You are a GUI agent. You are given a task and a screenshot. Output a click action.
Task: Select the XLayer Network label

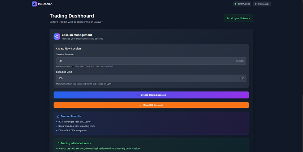point(240,18)
